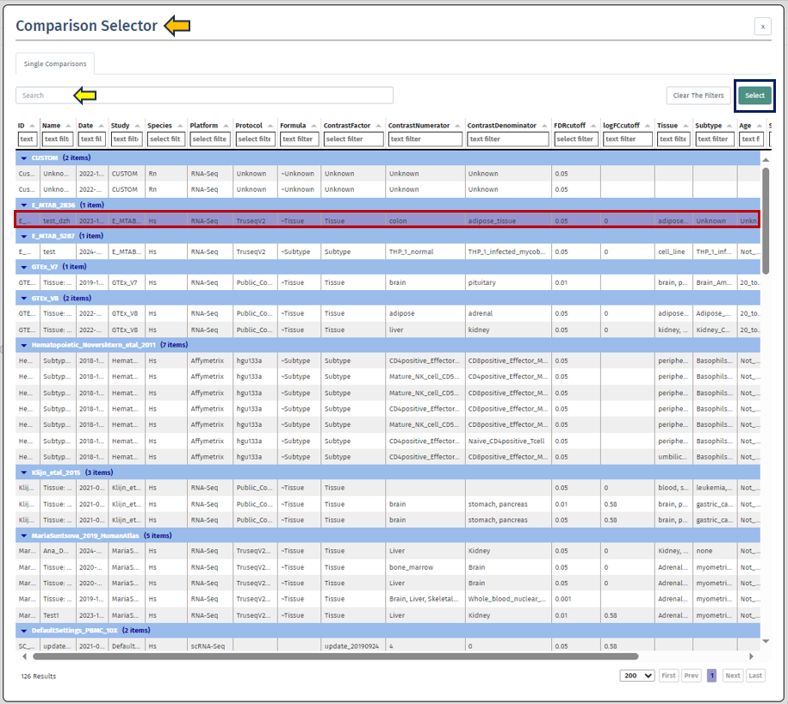Click the Select button
The image size is (788, 704).
[754, 96]
